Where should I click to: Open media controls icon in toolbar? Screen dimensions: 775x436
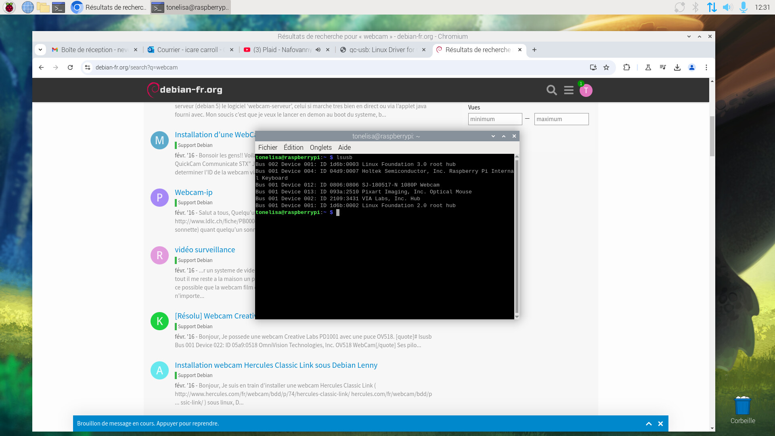click(663, 67)
